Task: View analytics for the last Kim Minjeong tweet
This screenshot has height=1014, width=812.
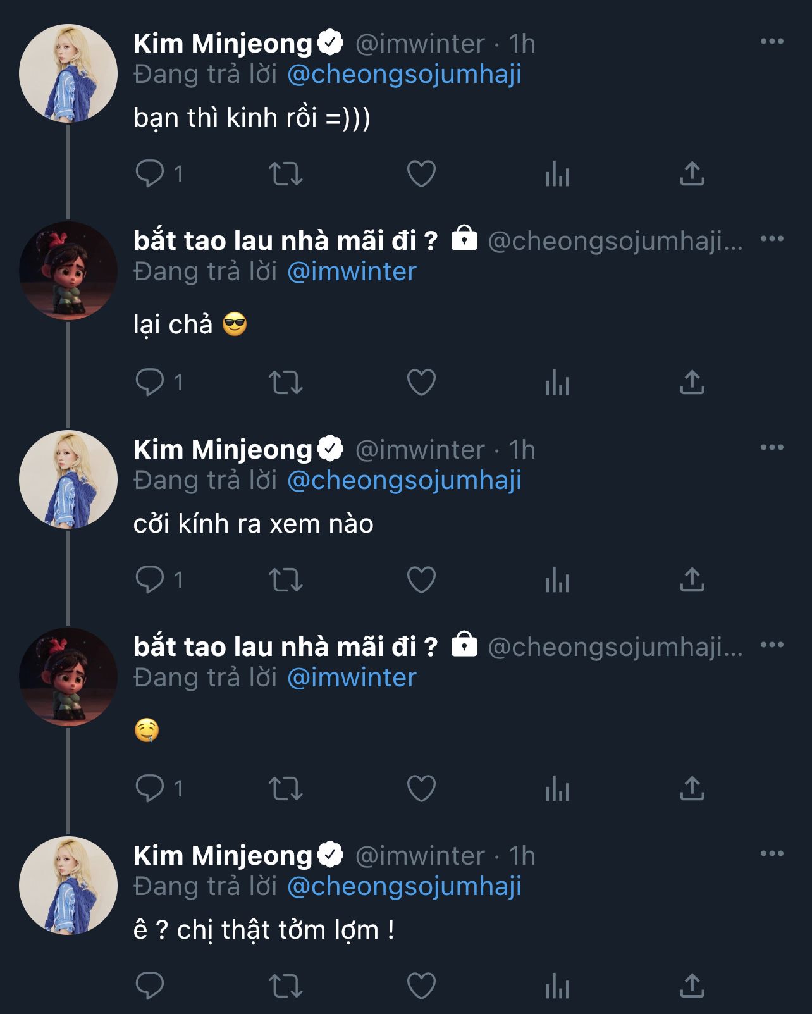Action: 557,986
